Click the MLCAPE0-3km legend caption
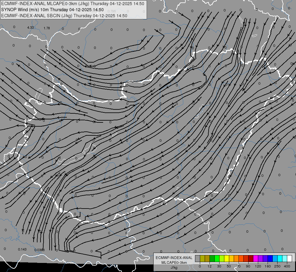This screenshot has height=272, width=296. [x=174, y=263]
